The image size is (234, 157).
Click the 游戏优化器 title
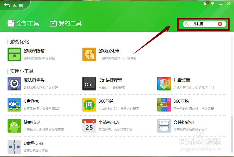tap(109, 51)
